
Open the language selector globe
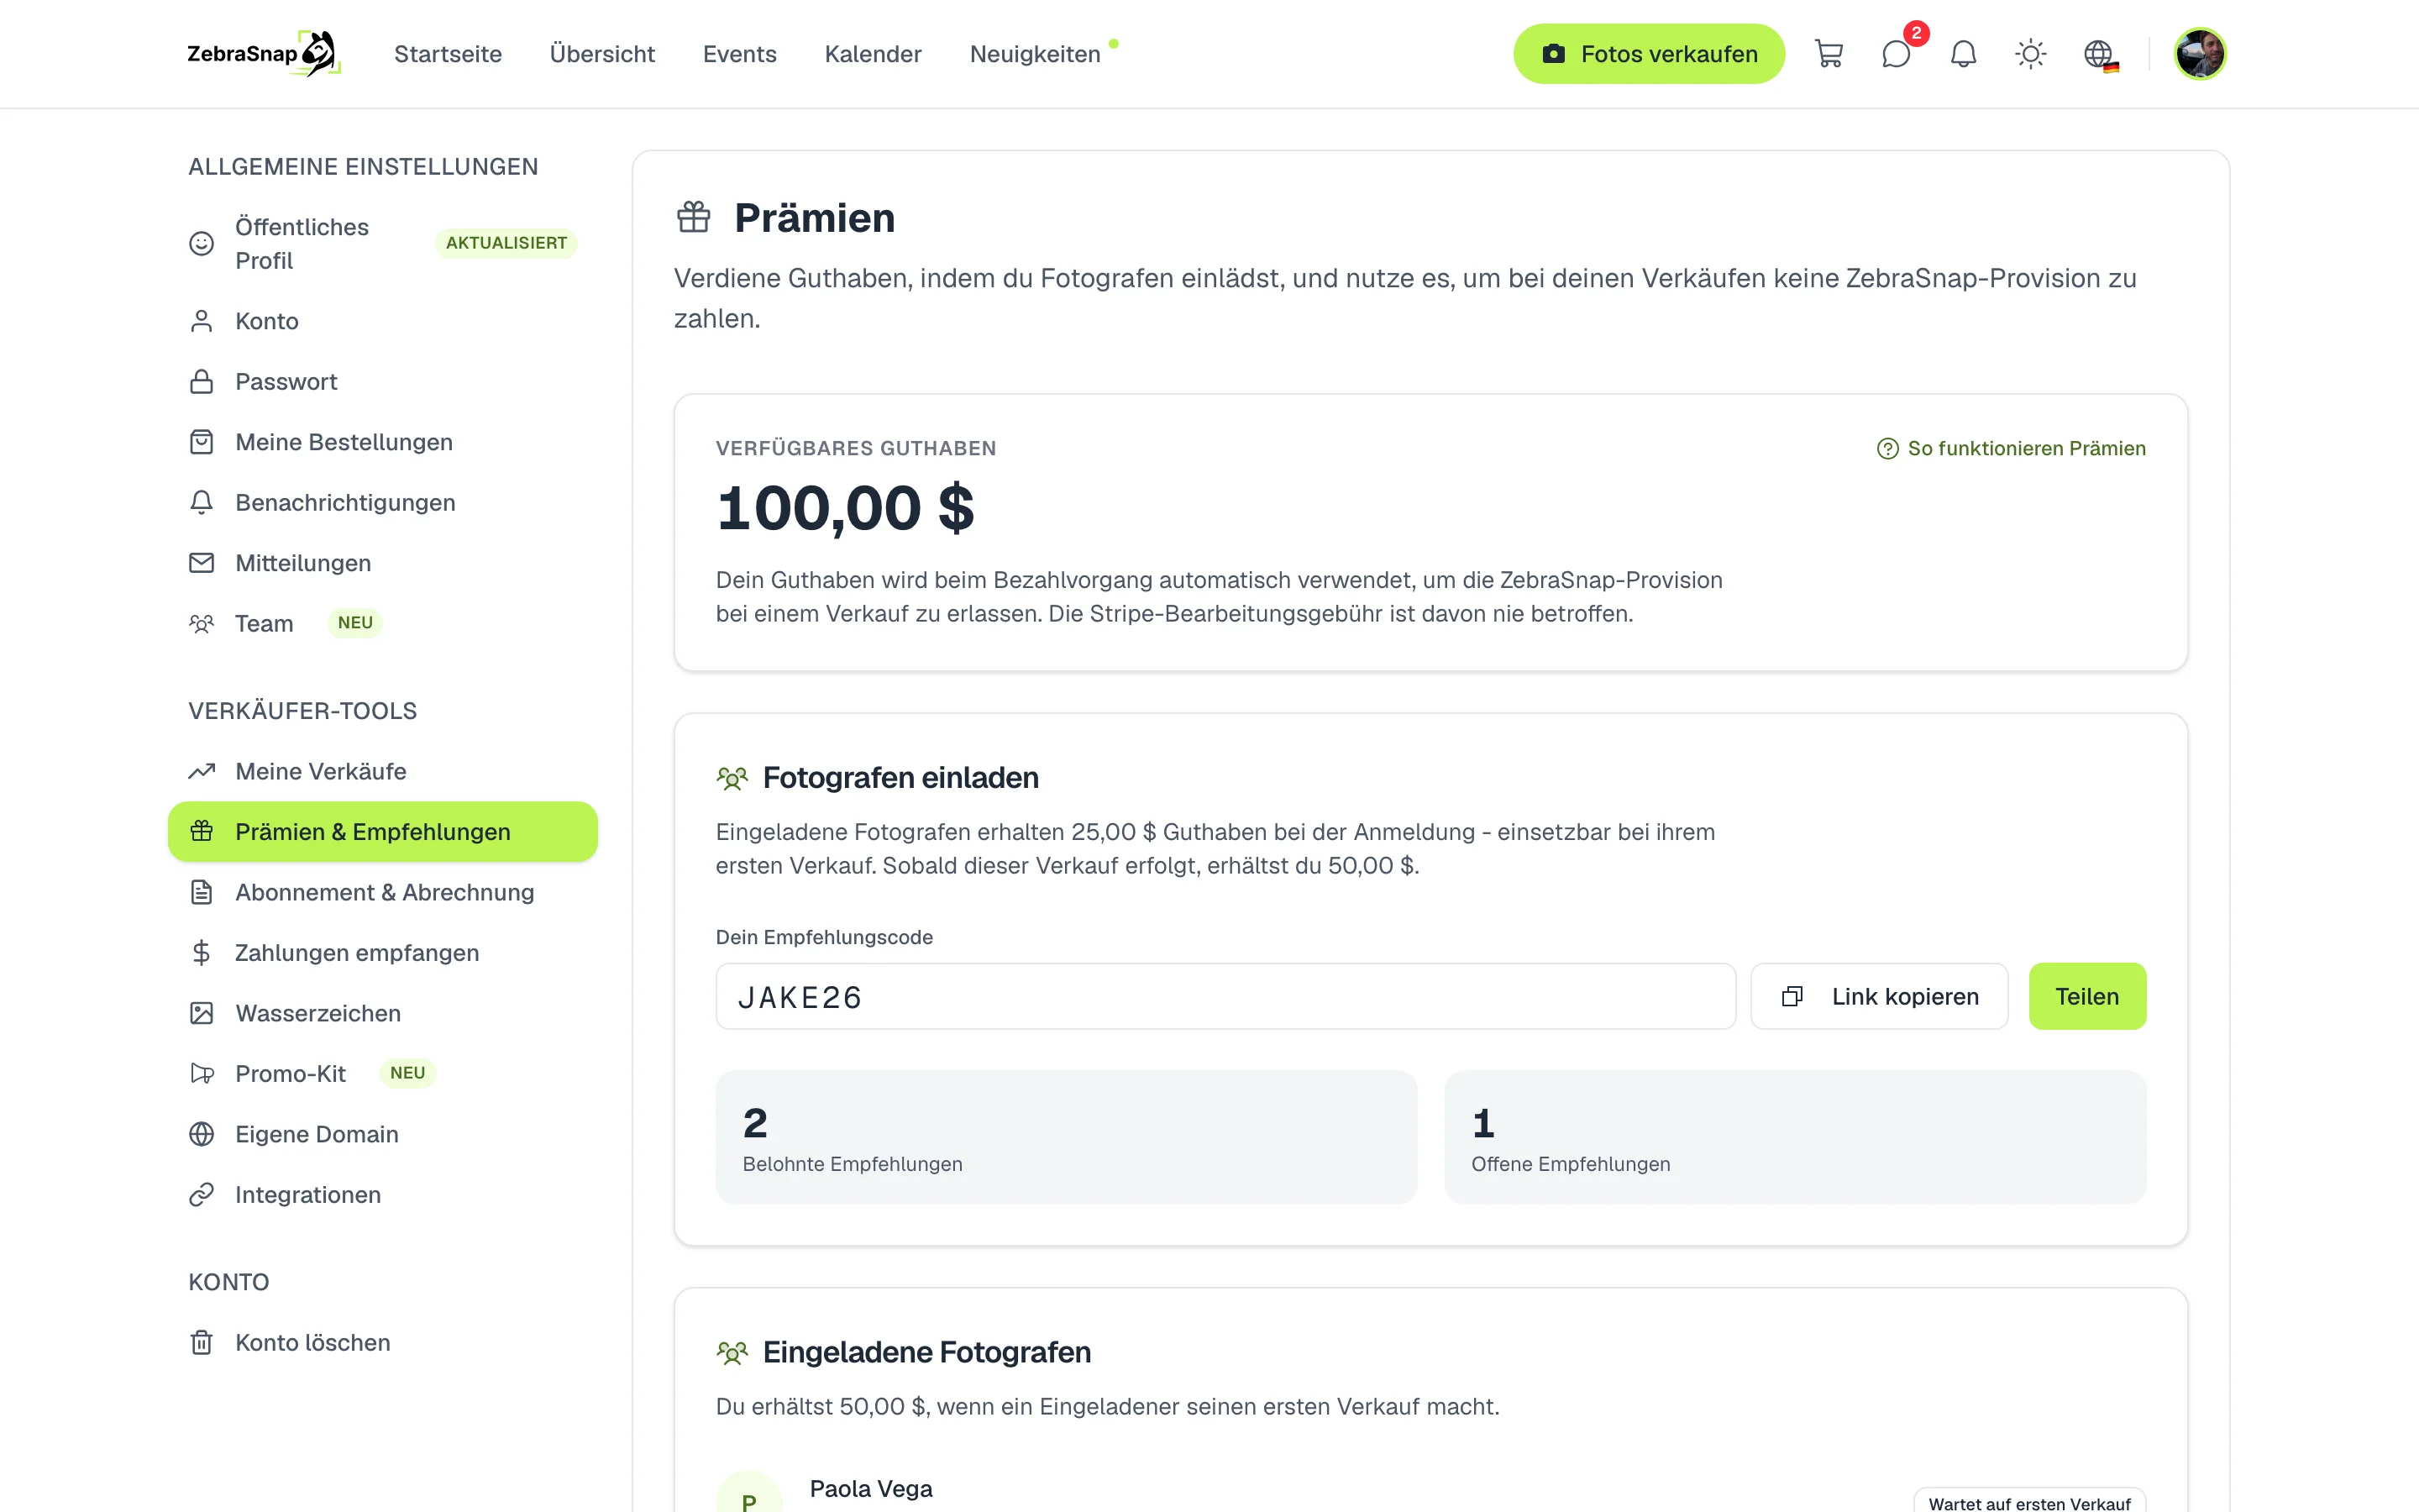[2099, 54]
